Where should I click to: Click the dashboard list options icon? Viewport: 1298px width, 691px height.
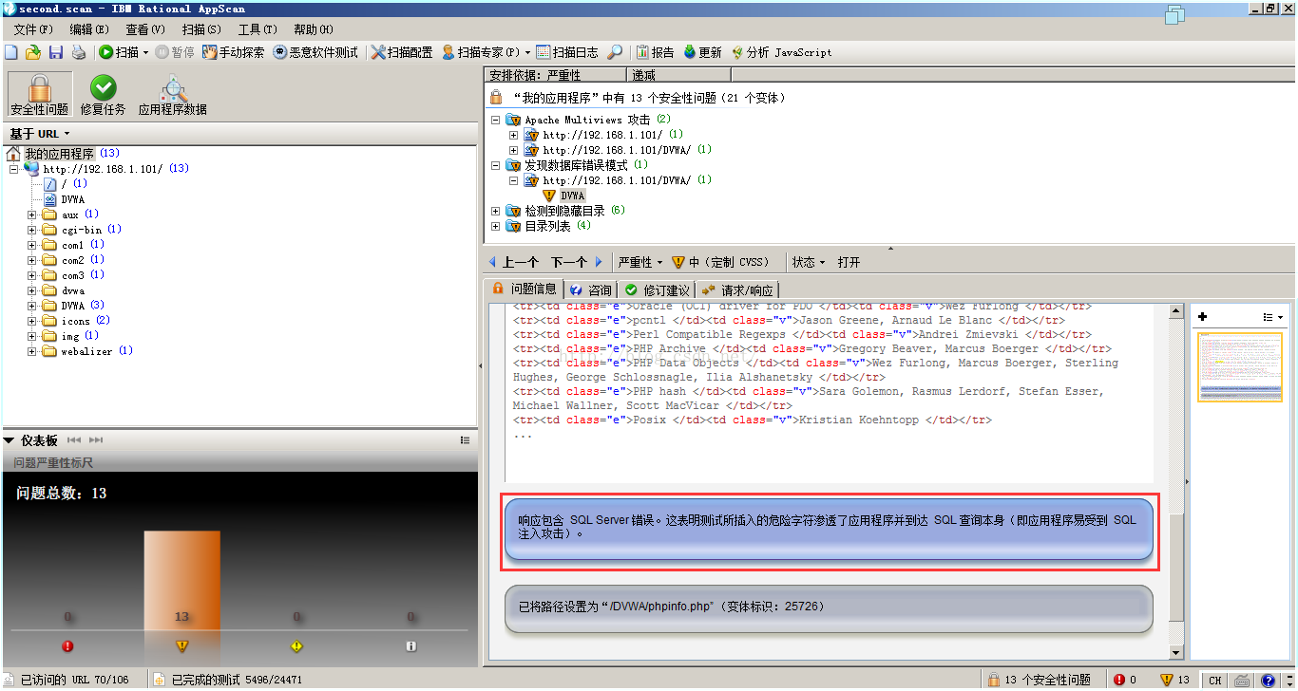[x=465, y=440]
